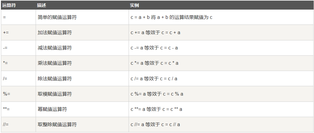Click the example c //= a 等效于 c = c // a
Image resolution: width=314 pixels, height=133 pixels.
(155, 125)
